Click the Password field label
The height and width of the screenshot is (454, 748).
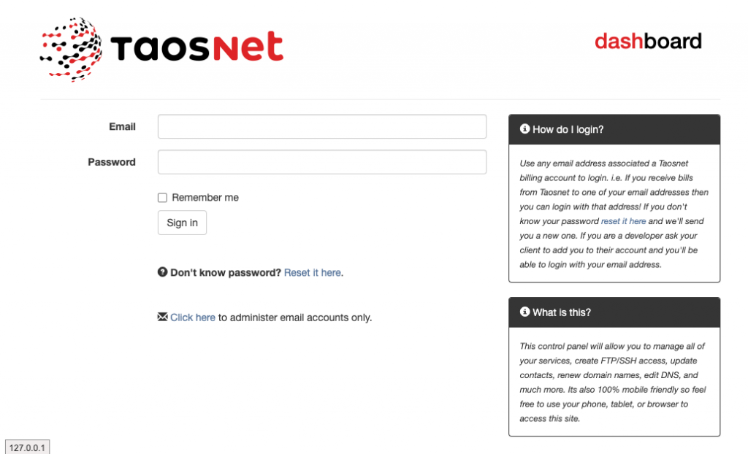pyautogui.click(x=112, y=162)
